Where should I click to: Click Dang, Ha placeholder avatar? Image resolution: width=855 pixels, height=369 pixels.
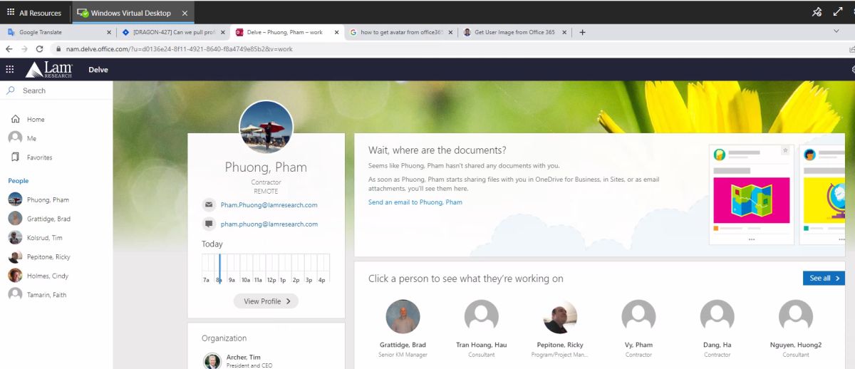(x=717, y=316)
